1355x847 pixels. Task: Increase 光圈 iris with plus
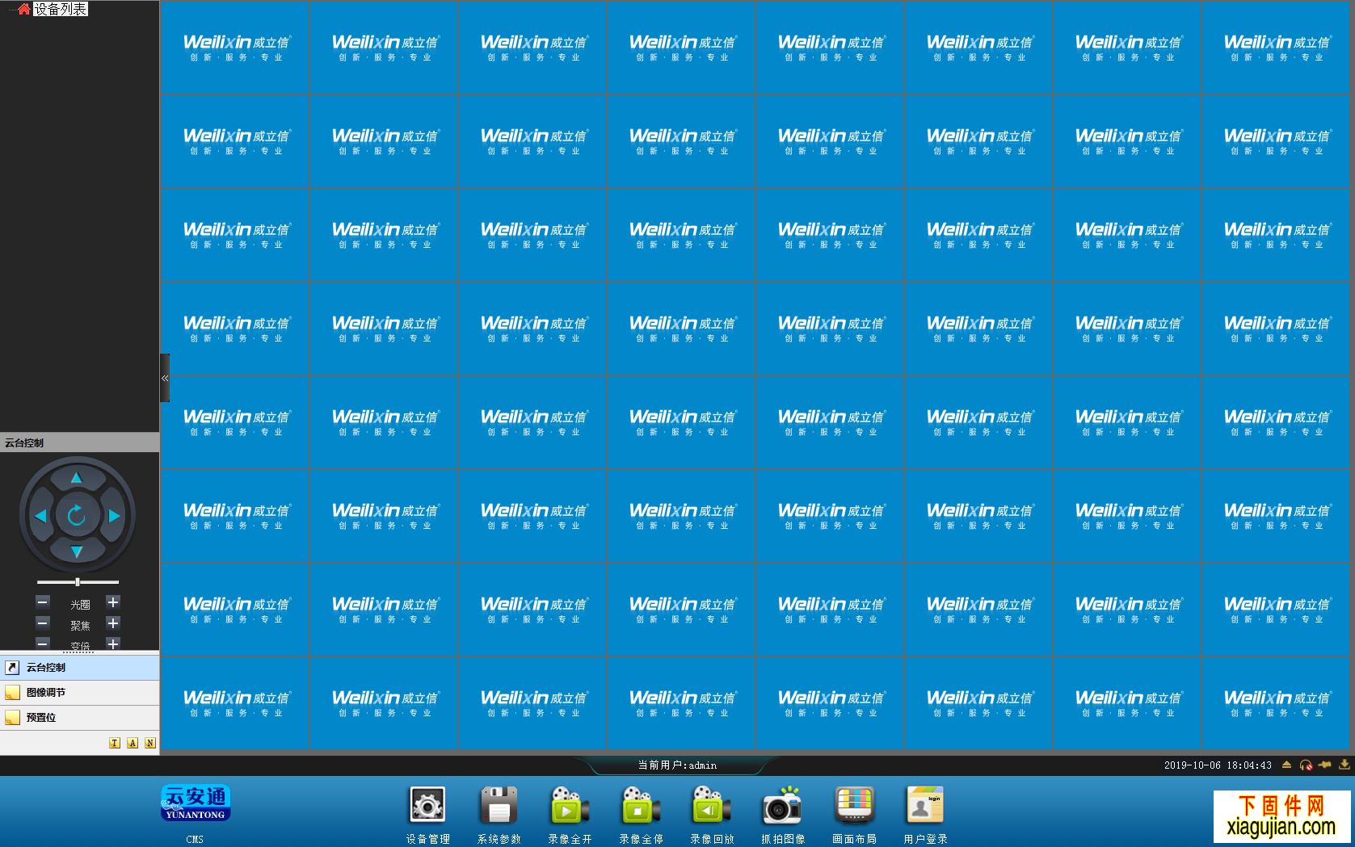pyautogui.click(x=113, y=602)
